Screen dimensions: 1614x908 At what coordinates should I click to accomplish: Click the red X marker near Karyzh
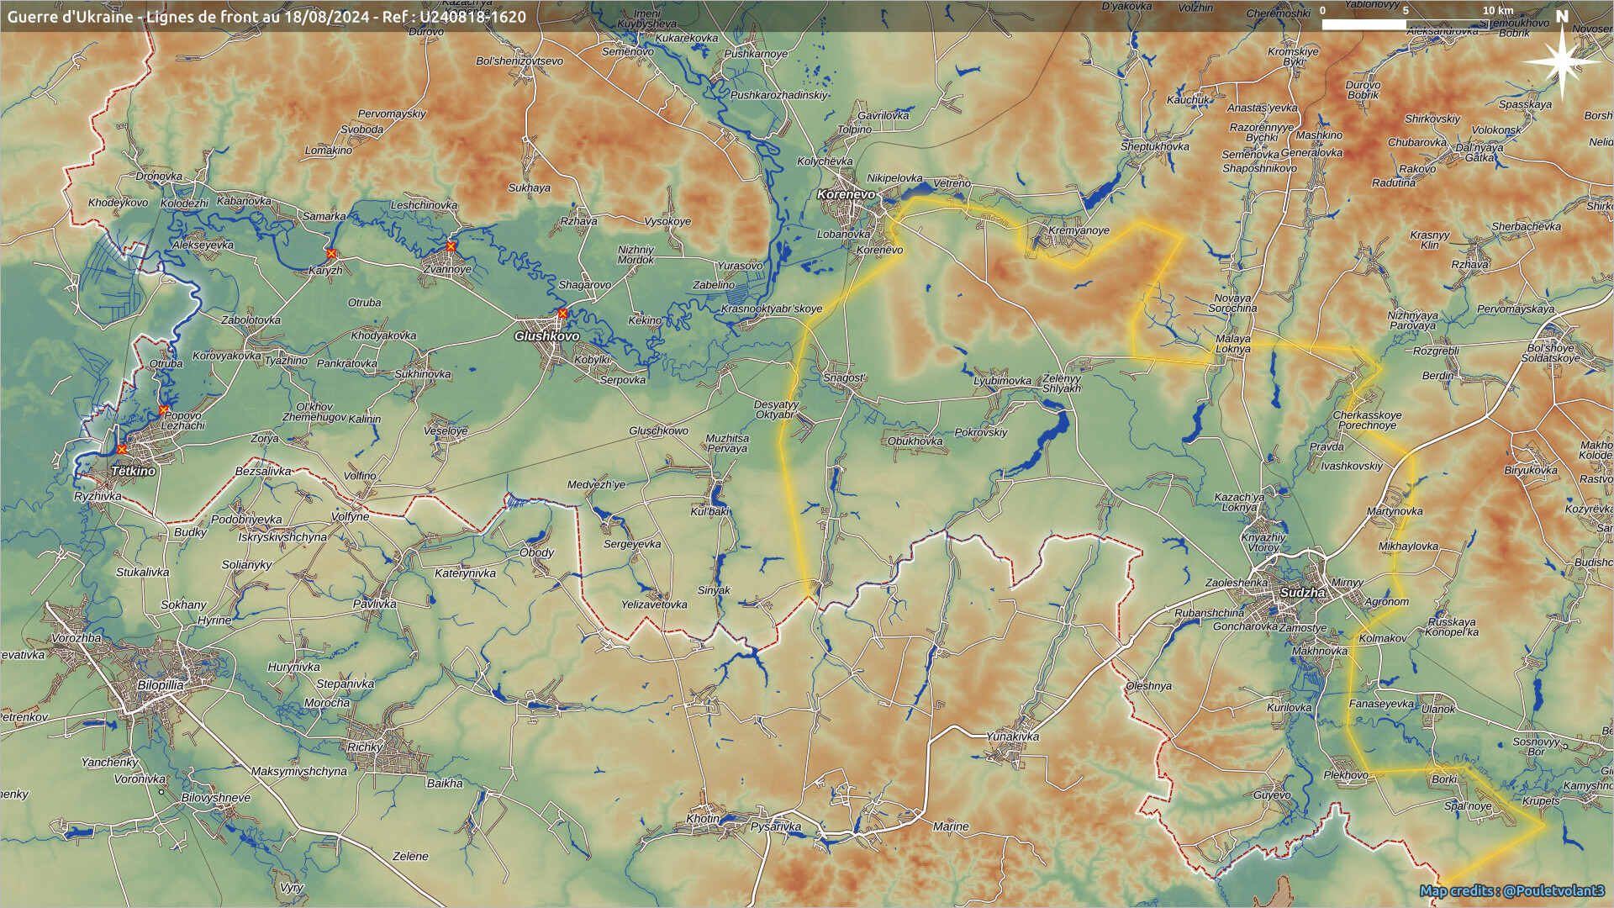point(331,253)
